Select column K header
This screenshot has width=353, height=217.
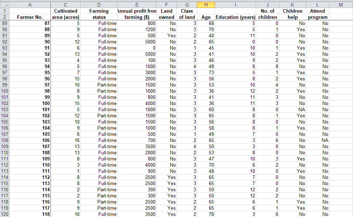pyautogui.click(x=292, y=5)
